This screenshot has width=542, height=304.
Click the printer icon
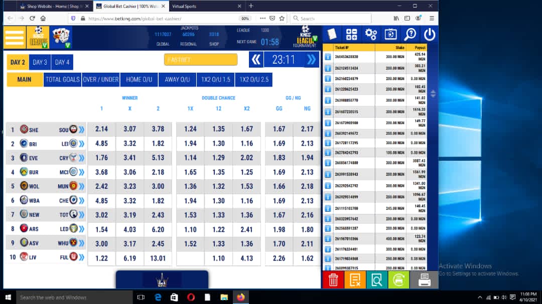point(424,280)
